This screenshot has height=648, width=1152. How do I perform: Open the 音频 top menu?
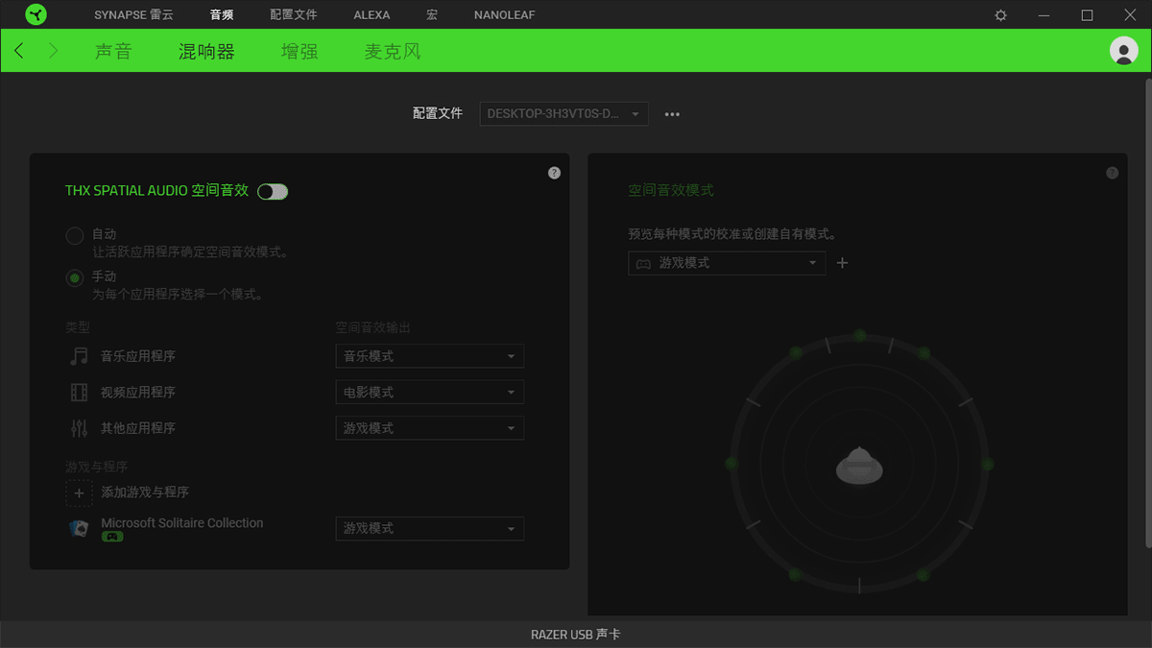221,15
